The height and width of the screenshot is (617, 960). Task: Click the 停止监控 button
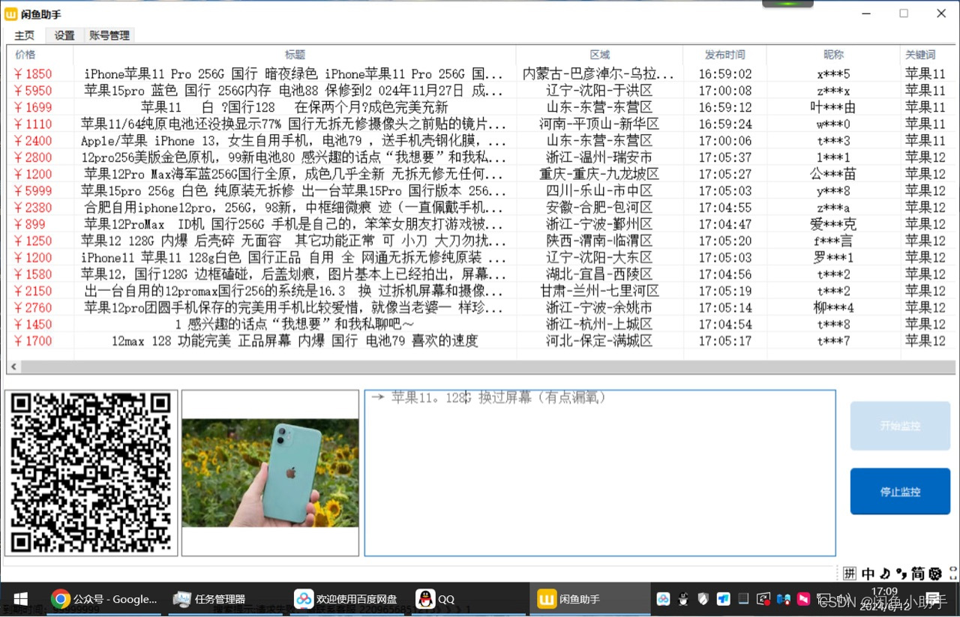pyautogui.click(x=900, y=492)
